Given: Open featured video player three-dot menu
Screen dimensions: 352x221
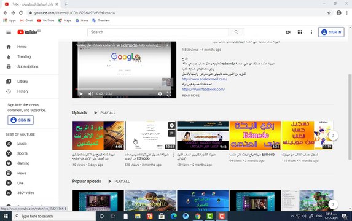Looking at the screenshot, I should [167, 45].
